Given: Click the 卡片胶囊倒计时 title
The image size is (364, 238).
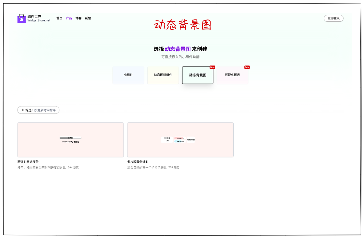Looking at the screenshot, I should pyautogui.click(x=138, y=162).
